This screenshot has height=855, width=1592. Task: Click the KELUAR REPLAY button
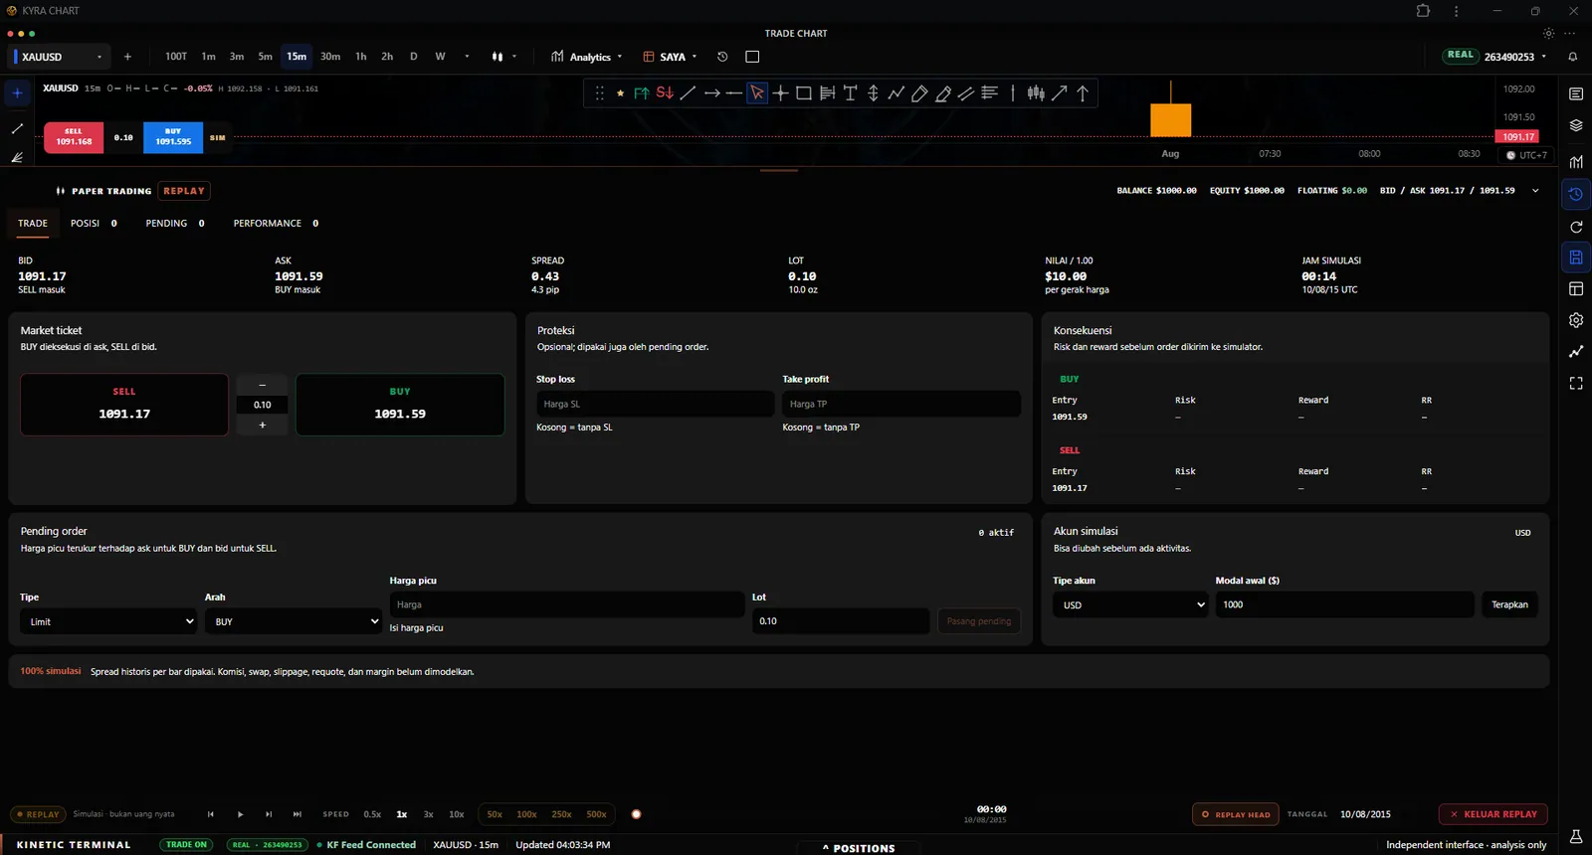click(x=1492, y=814)
